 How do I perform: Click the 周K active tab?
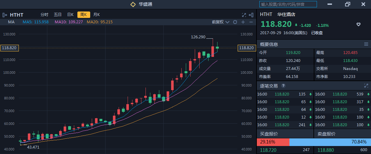tap(83, 15)
